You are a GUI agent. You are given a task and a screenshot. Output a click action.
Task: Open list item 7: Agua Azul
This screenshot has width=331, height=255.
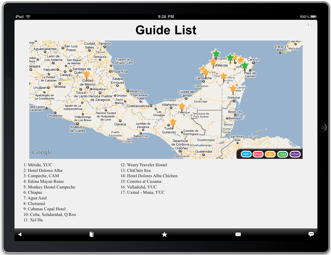point(35,198)
